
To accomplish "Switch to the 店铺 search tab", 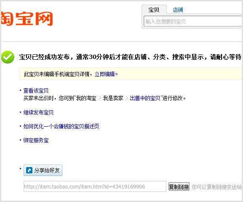I will 178,10.
